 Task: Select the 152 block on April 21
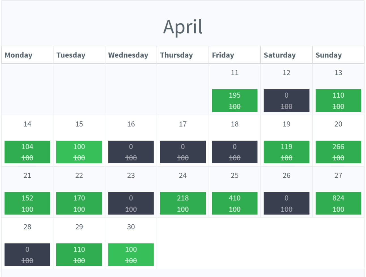pos(27,203)
